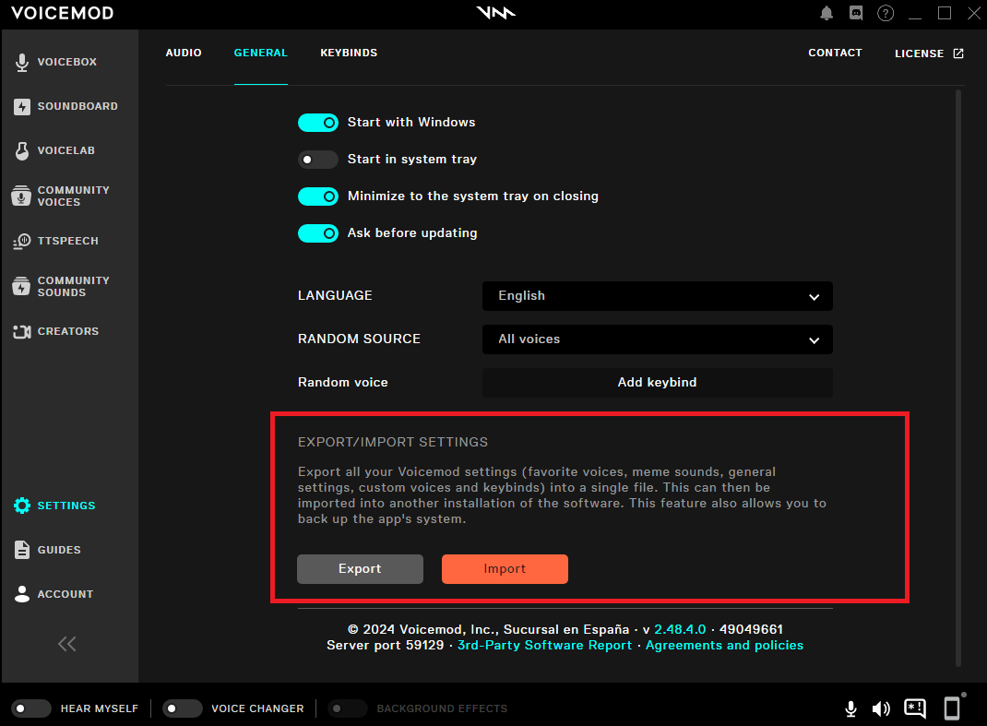Screen dimensions: 987x726
Task: Open the Language dropdown
Action: pyautogui.click(x=657, y=296)
